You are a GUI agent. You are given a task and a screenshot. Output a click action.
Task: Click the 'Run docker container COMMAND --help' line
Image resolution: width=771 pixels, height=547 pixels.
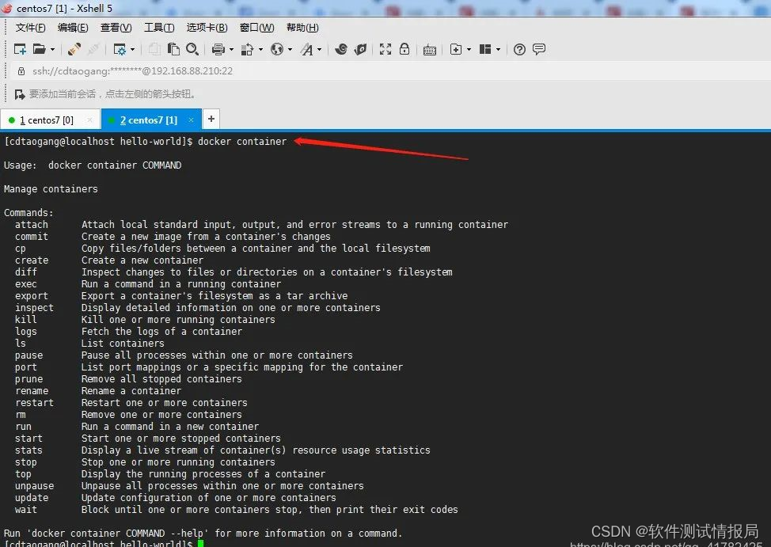pos(203,534)
